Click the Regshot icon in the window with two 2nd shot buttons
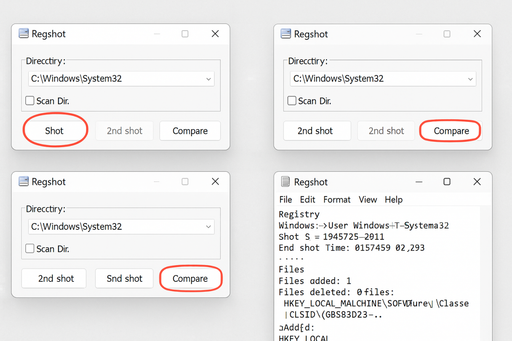The height and width of the screenshot is (341, 512). point(286,34)
